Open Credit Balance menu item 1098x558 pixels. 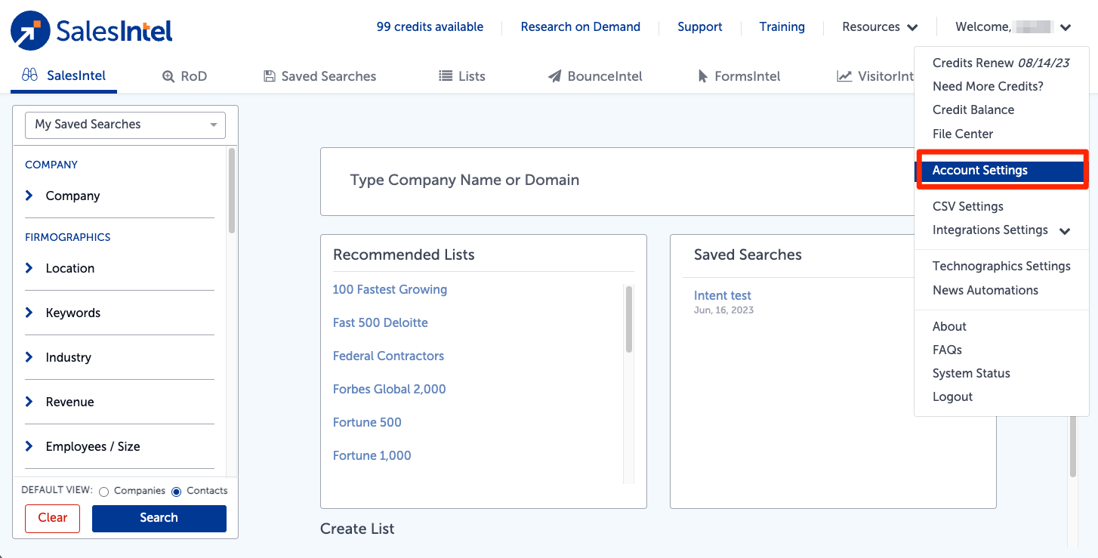pos(973,109)
